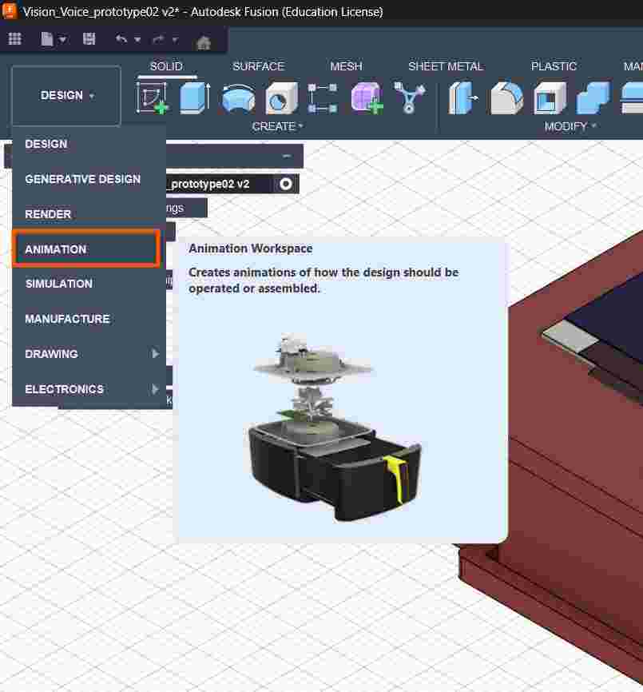This screenshot has width=643, height=692.
Task: Go to Home tab icon
Action: pos(204,42)
